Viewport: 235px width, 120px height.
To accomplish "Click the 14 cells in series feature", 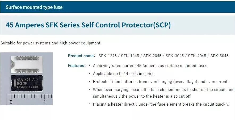I will click(124, 74).
